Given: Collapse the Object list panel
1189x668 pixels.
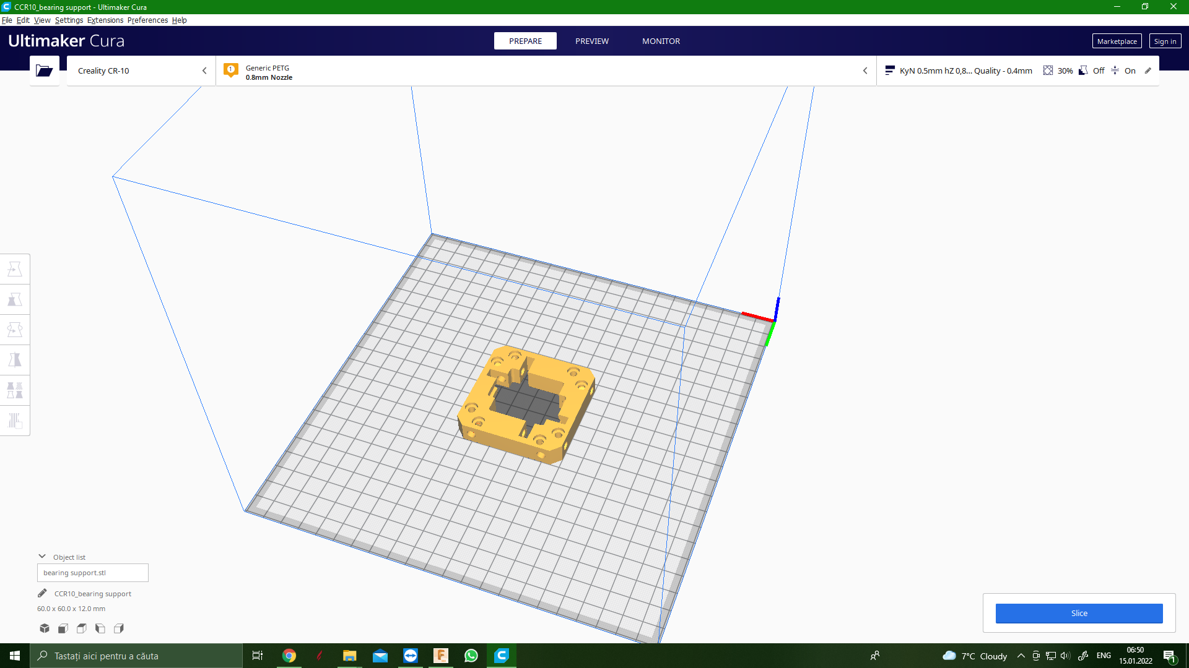Looking at the screenshot, I should point(42,557).
